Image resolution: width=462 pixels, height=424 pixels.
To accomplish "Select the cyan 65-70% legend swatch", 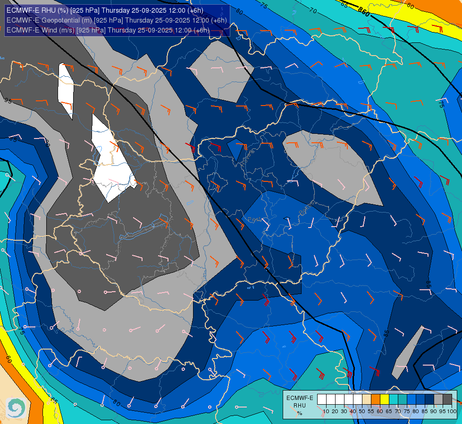I will point(394,400).
